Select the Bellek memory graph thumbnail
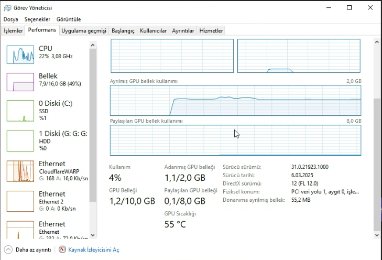The height and width of the screenshot is (260, 382). [x=20, y=82]
